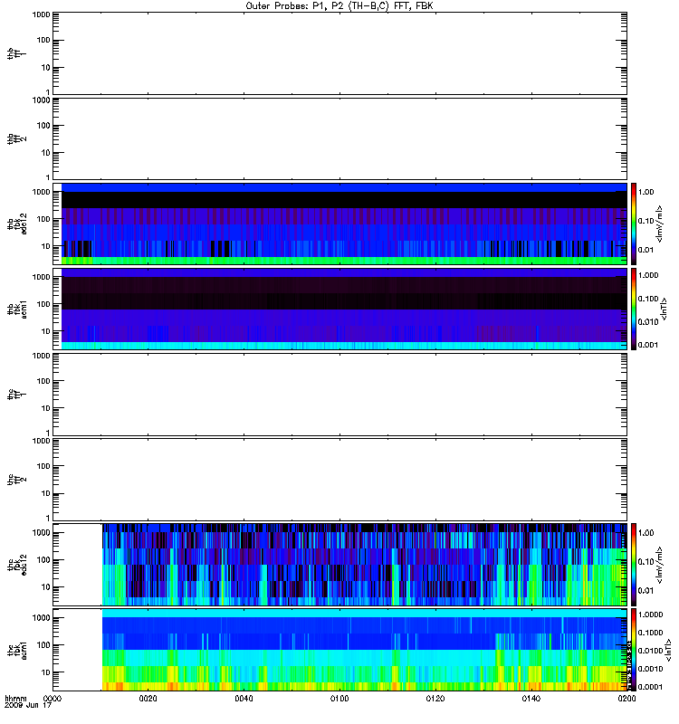Viewport: 679px width, 724px height.
Task: Click the '0140' time axis label
Action: (531, 699)
